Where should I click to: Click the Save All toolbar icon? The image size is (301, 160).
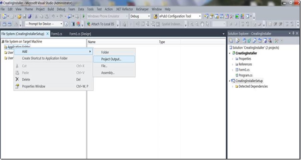pyautogui.click(x=29, y=16)
